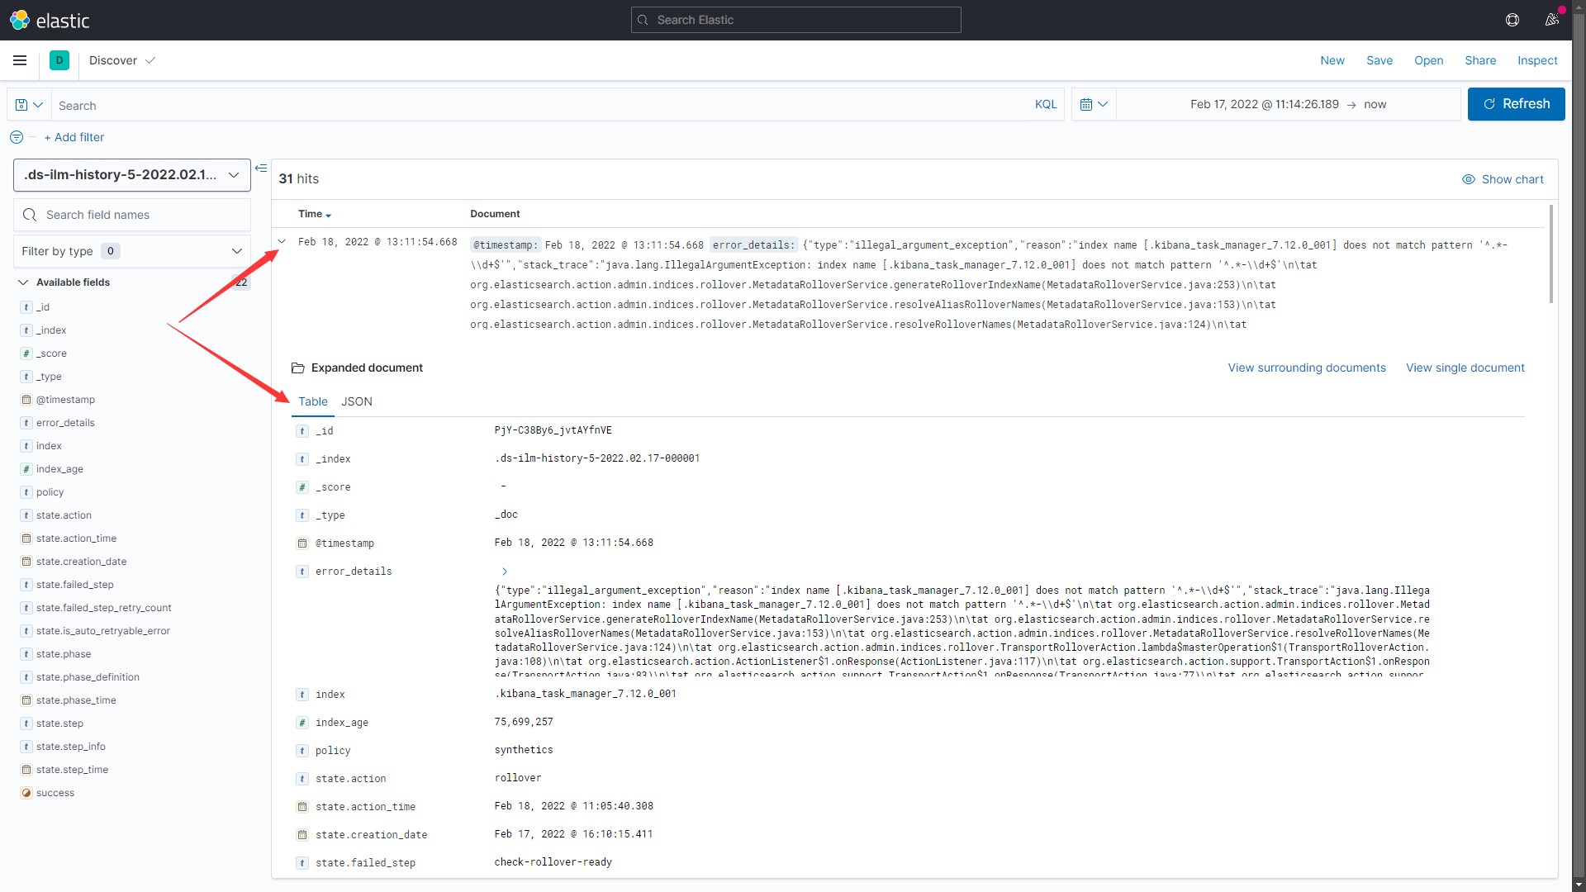
Task: Click the filter options icon
Action: (17, 137)
